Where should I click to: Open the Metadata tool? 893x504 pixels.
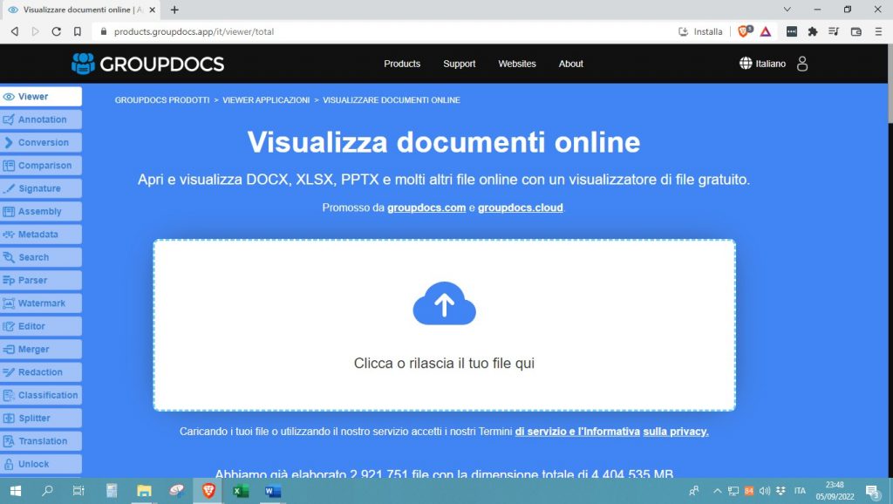pos(40,234)
